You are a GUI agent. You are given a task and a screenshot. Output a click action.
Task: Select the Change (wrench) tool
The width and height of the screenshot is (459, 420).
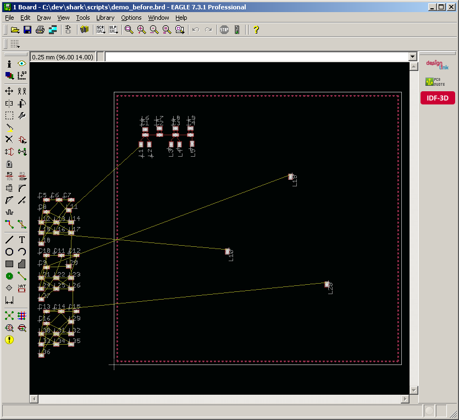pos(21,115)
